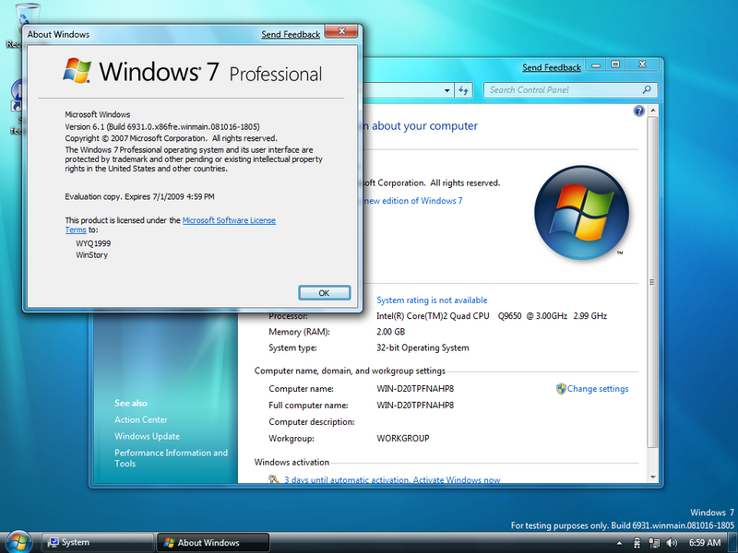Switch to About Windows taskbar button
The width and height of the screenshot is (738, 553).
213,542
